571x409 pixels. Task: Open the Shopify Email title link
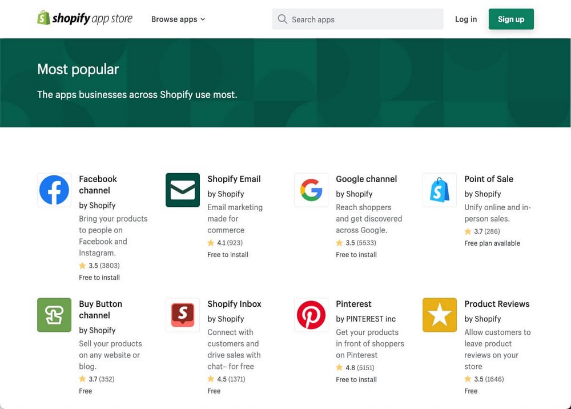pyautogui.click(x=234, y=179)
